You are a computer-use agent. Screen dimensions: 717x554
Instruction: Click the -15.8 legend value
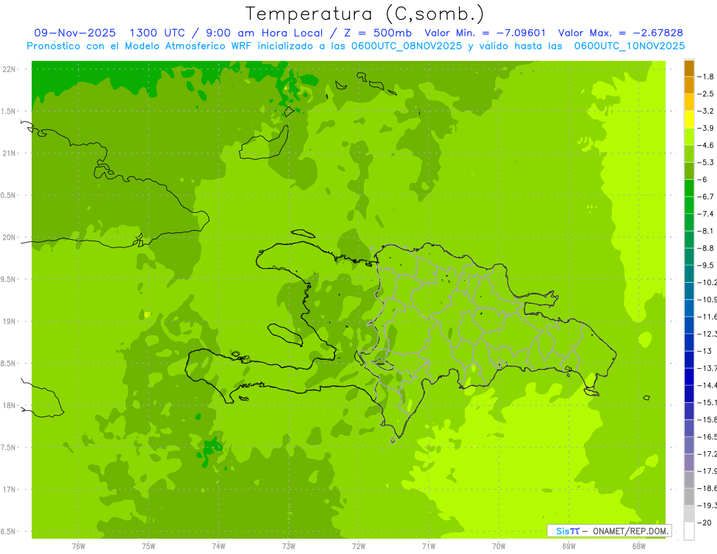[x=707, y=420]
